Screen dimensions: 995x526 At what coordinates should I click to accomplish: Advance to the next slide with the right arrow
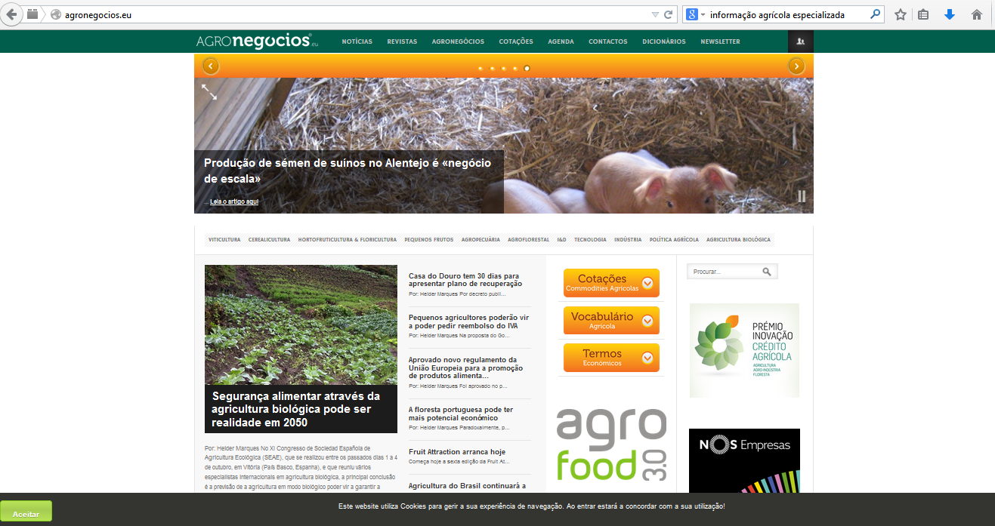coord(796,66)
